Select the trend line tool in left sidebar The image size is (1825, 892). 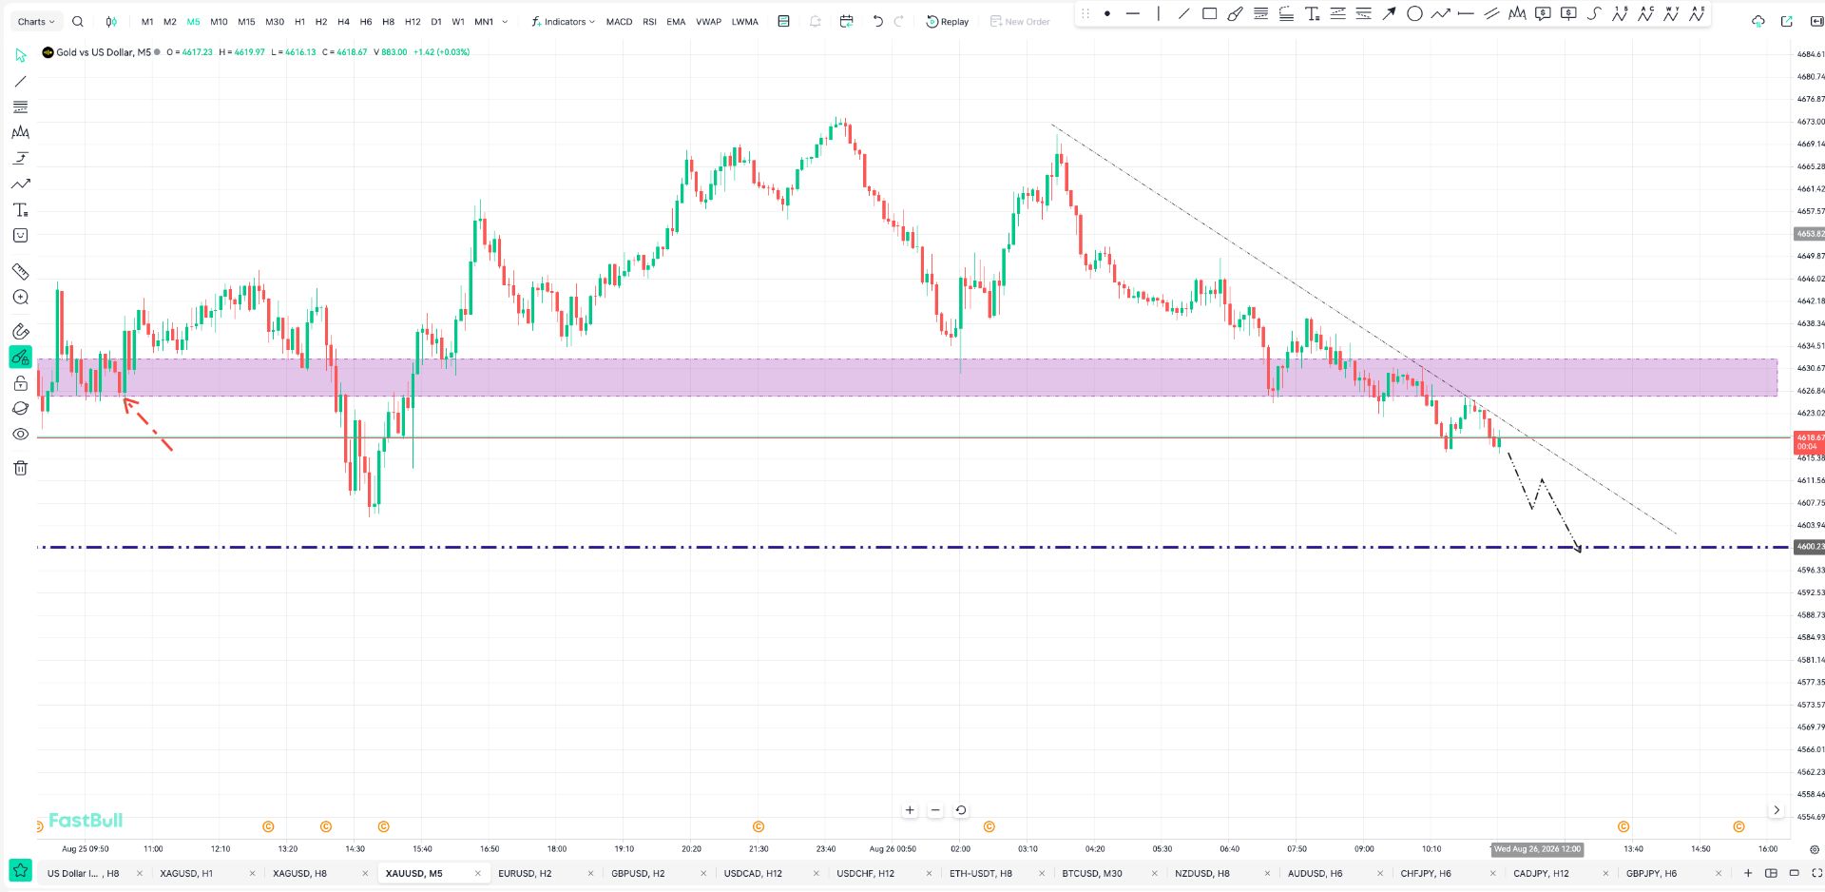20,81
